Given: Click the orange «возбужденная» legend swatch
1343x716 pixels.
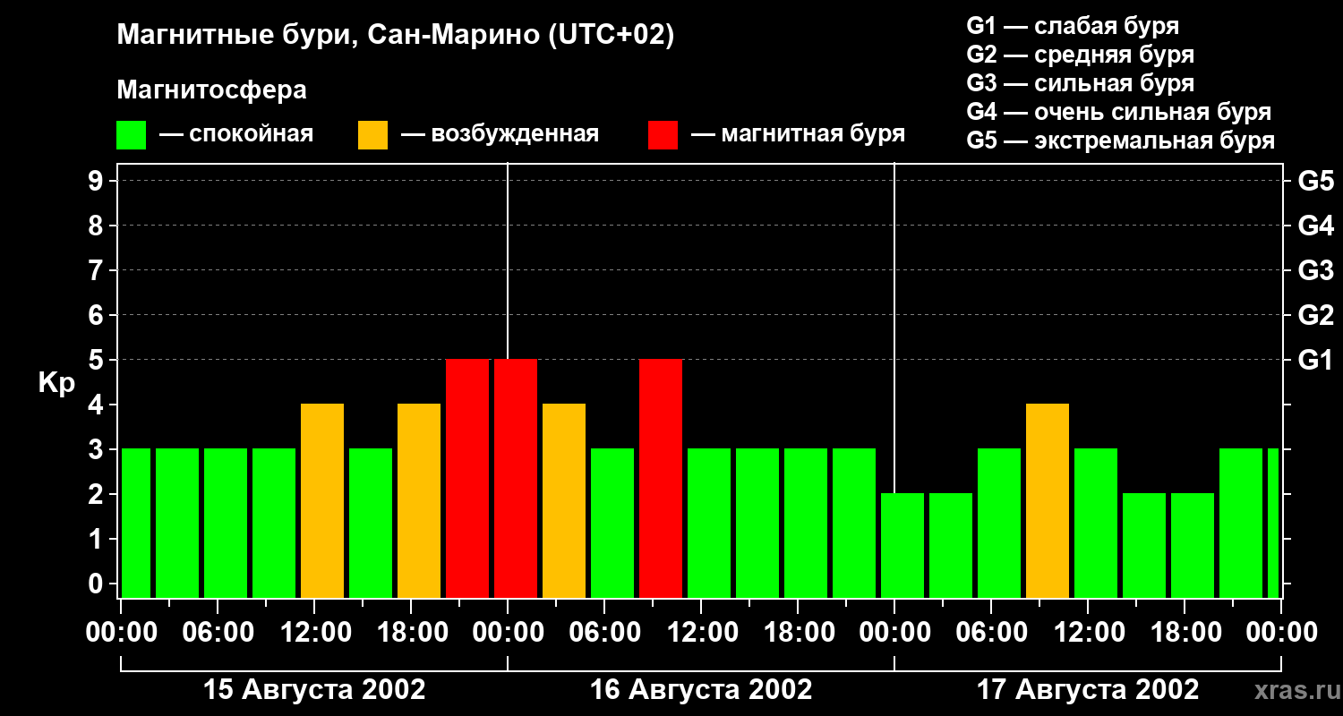Looking at the screenshot, I should click(x=373, y=135).
